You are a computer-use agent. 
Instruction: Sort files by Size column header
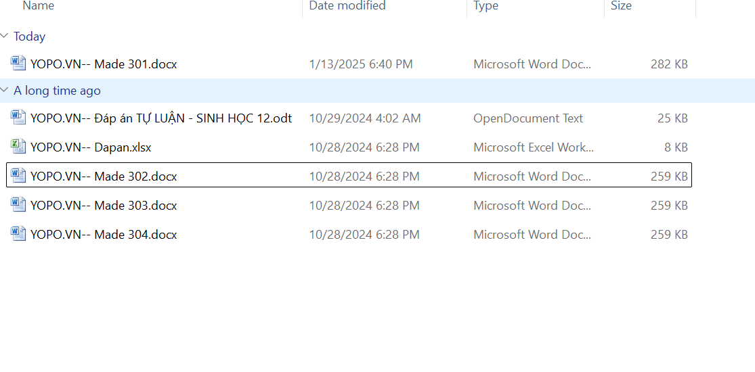(621, 6)
